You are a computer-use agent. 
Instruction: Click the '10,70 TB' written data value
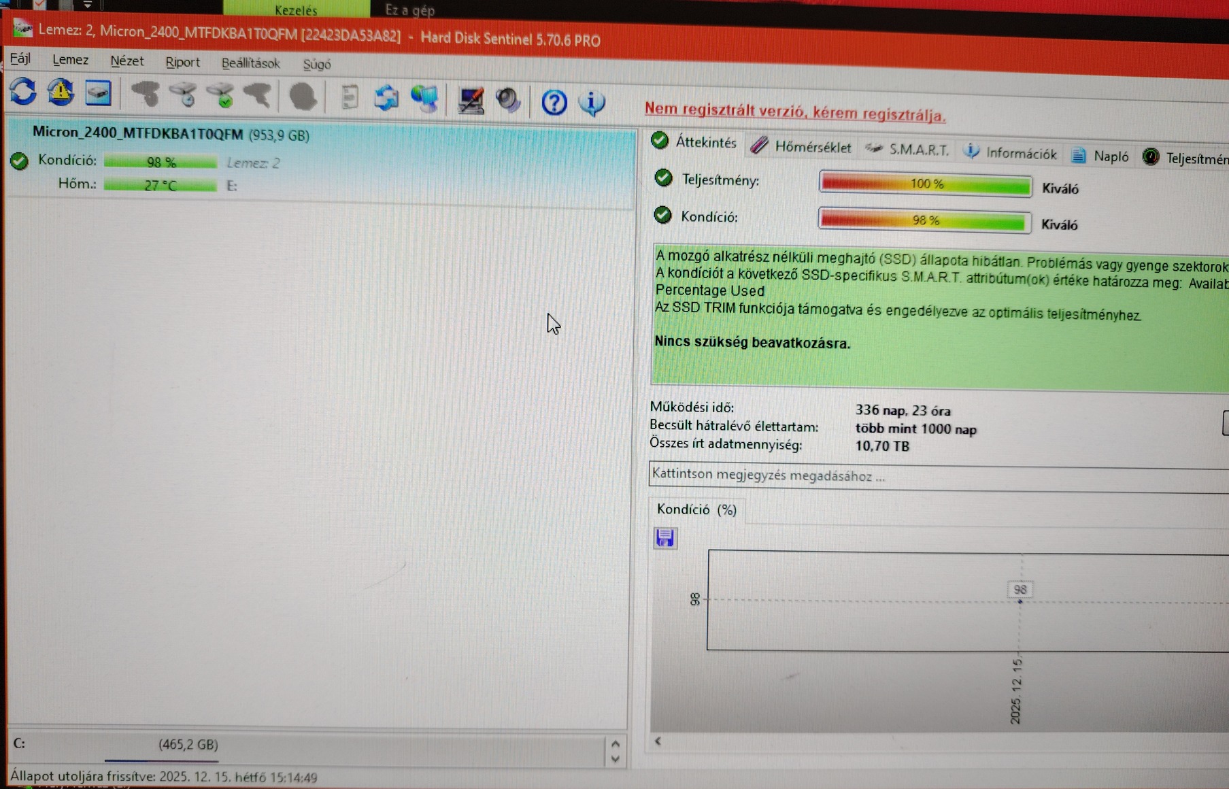[x=882, y=446]
